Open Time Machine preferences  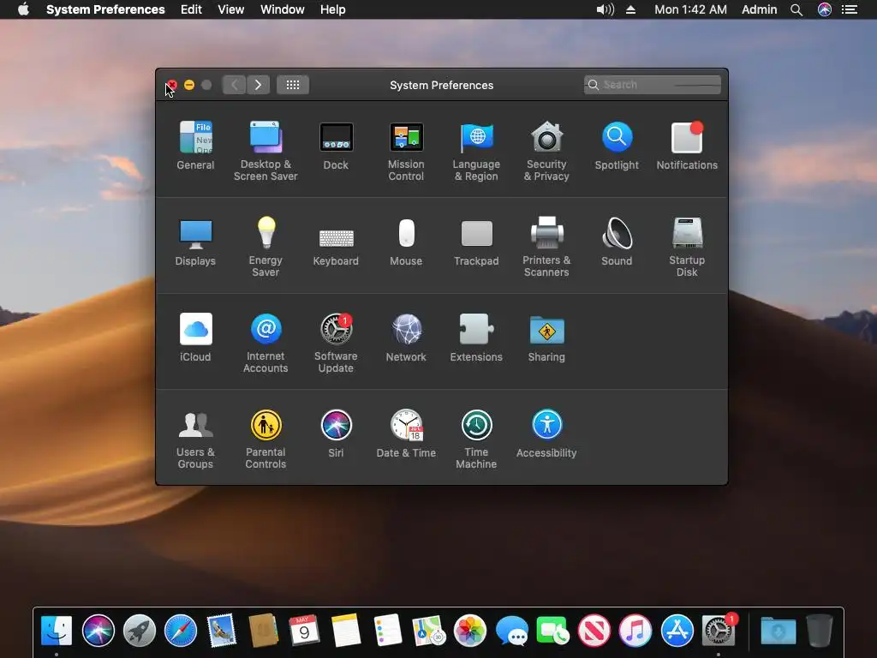pos(476,440)
